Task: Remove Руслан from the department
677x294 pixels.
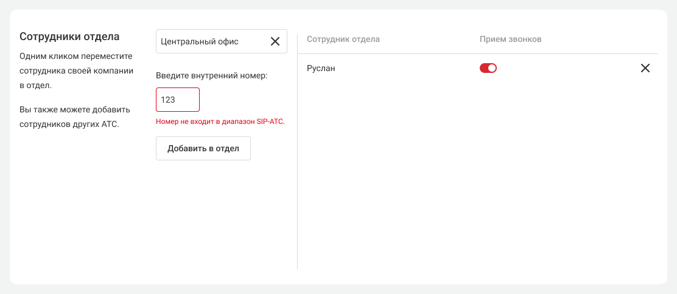Action: point(645,69)
